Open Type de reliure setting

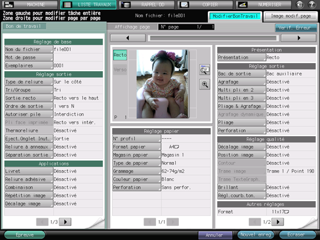click(28, 82)
